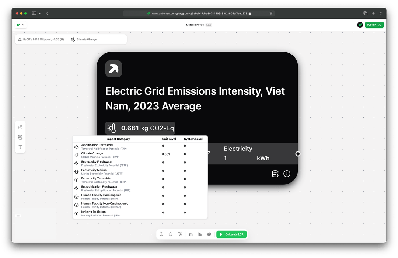Open the pie chart view icon
The image size is (398, 258).
[209, 234]
